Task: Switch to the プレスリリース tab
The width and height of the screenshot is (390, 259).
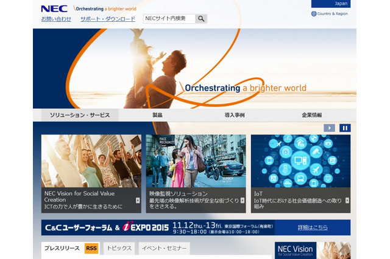Action: [x=62, y=248]
